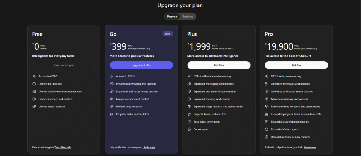Open the Limits apply link in Go card

149,147
